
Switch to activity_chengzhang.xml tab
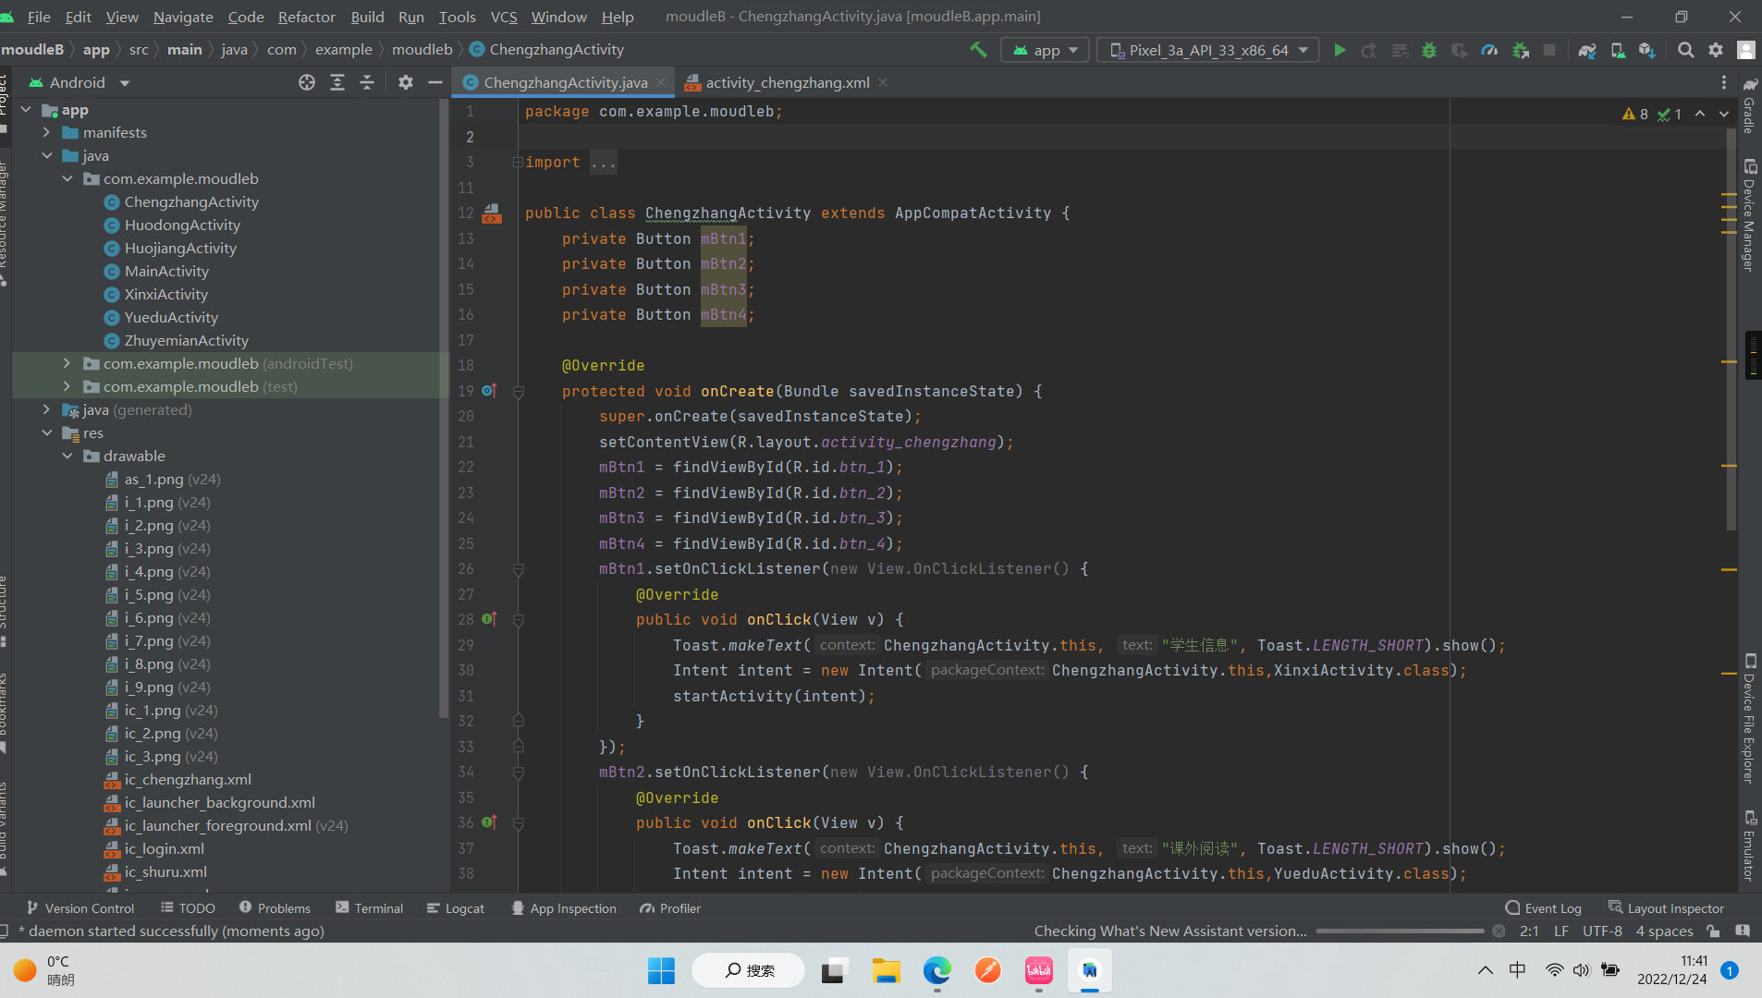pyautogui.click(x=787, y=82)
